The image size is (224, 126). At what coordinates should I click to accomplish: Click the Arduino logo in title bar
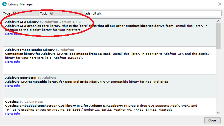(5, 4)
